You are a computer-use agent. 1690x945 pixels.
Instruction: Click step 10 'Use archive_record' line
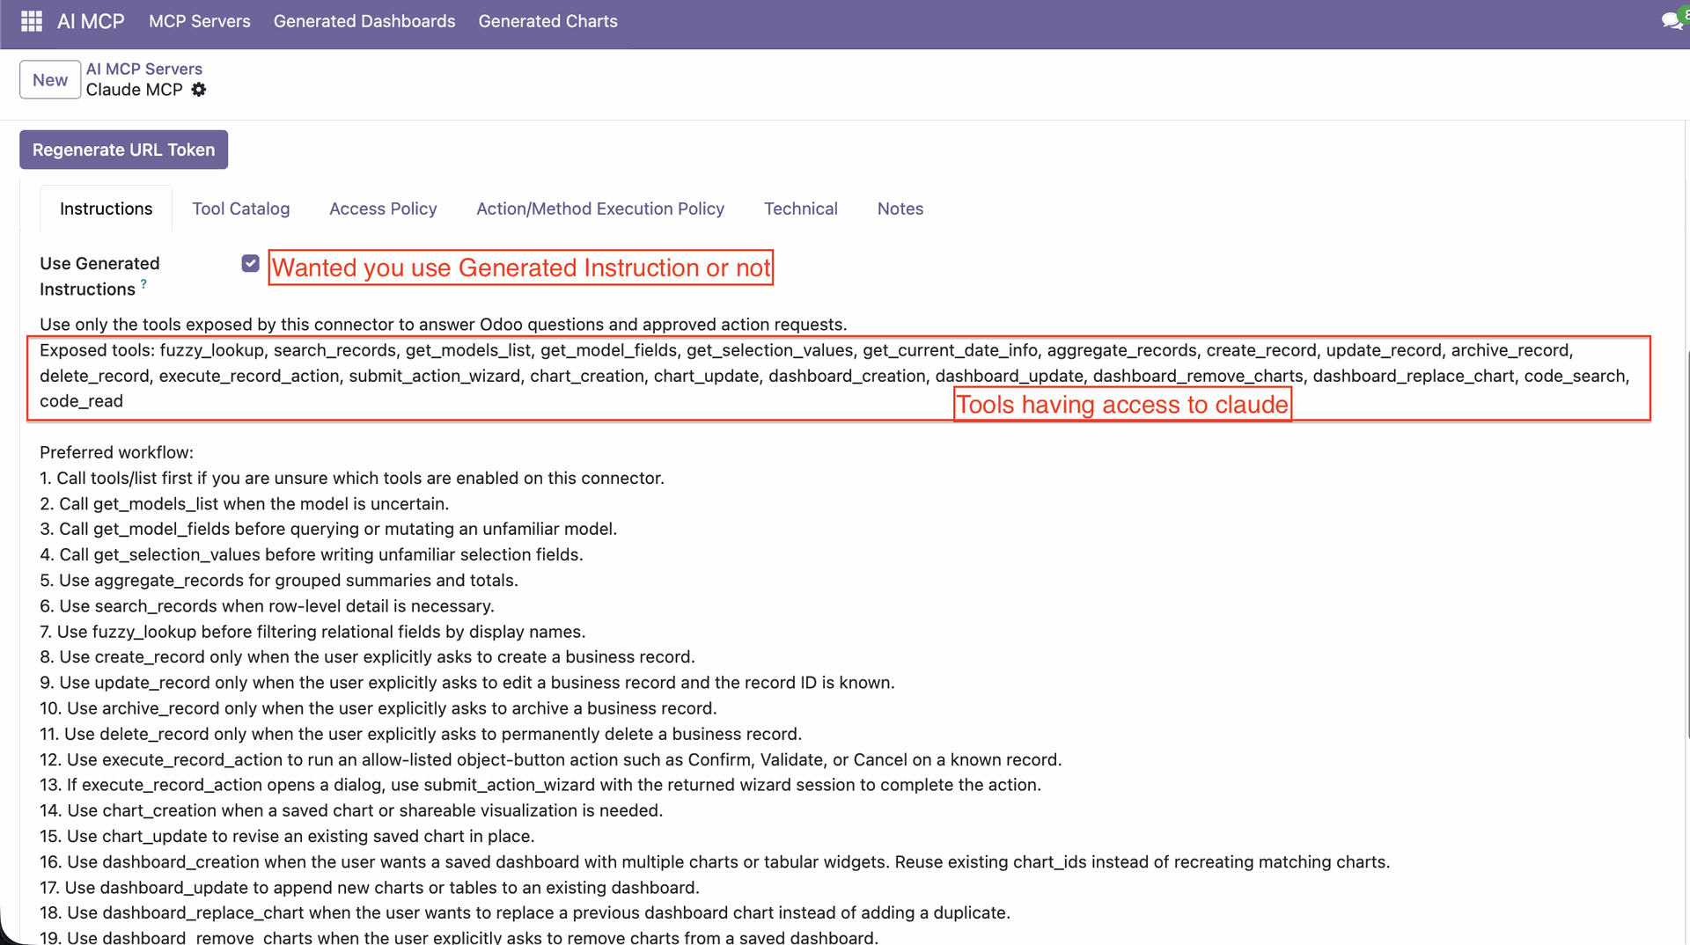(x=378, y=707)
